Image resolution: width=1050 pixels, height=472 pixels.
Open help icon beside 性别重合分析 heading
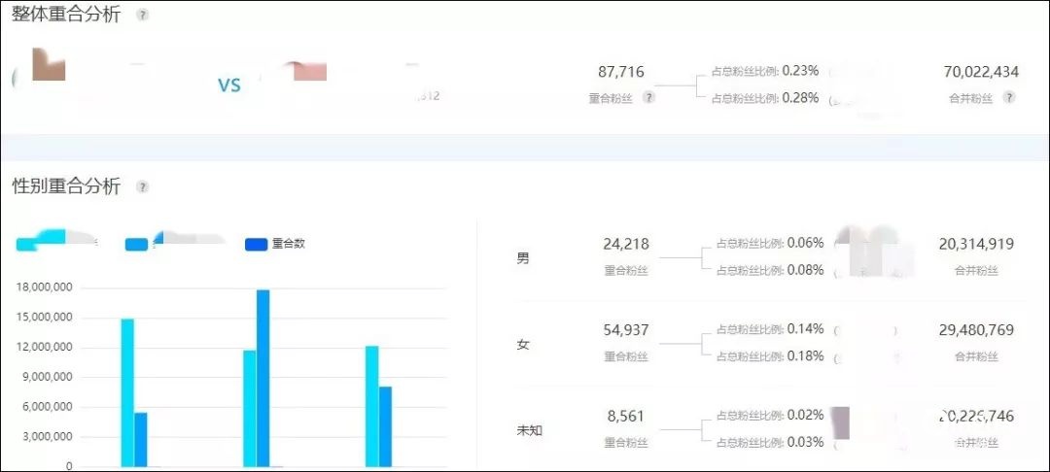[142, 186]
